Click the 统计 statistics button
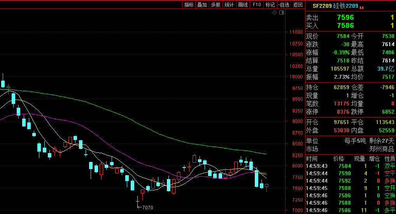 [x=229, y=5]
